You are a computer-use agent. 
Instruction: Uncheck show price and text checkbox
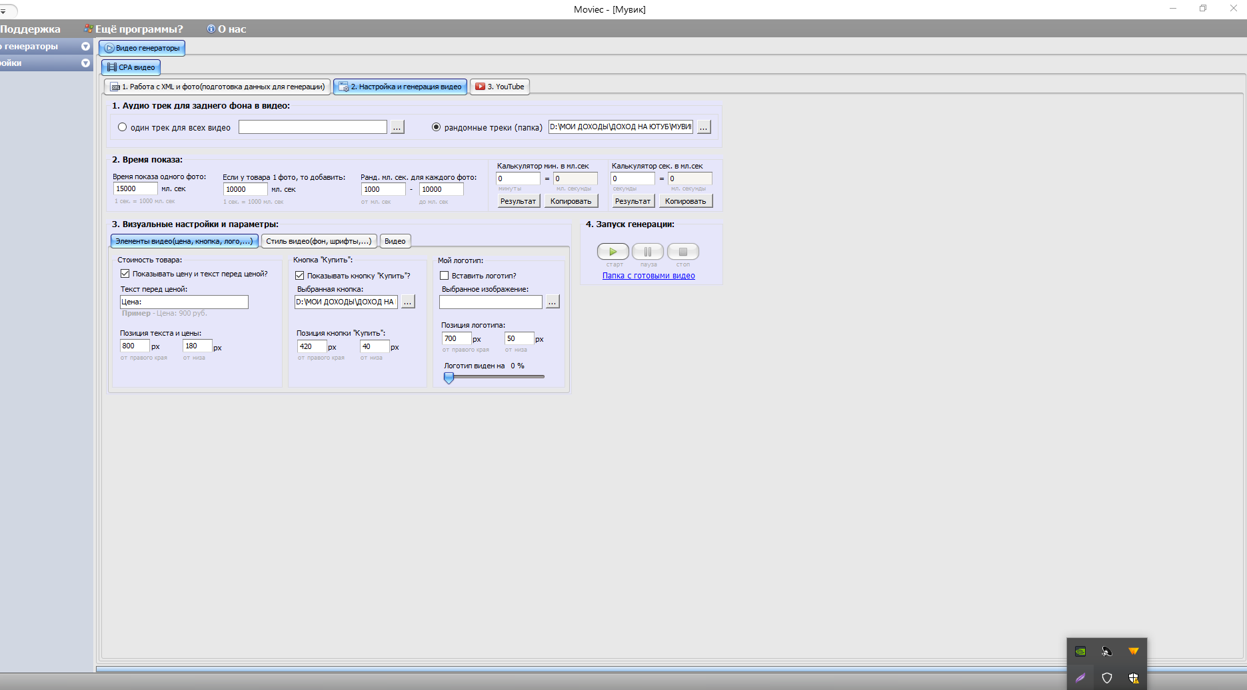[x=125, y=274]
